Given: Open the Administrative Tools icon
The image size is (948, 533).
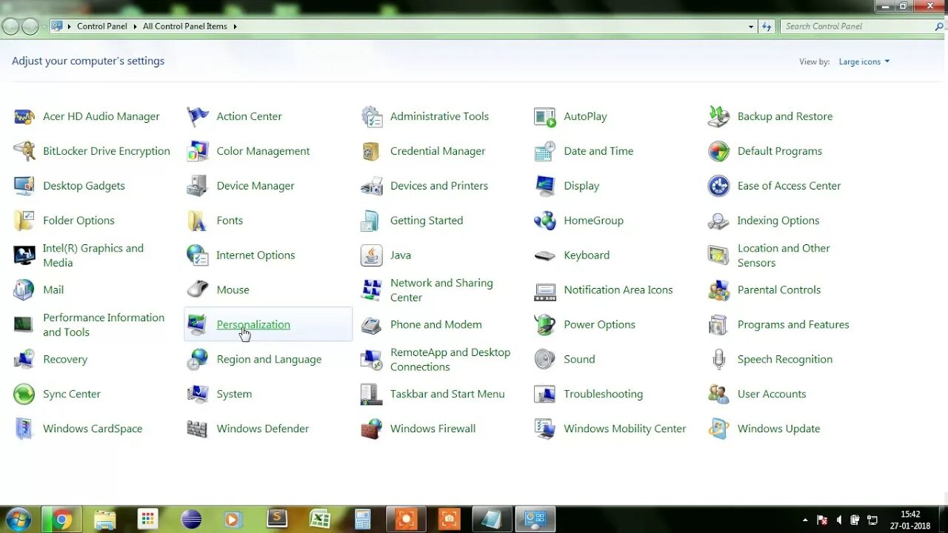Looking at the screenshot, I should [372, 116].
